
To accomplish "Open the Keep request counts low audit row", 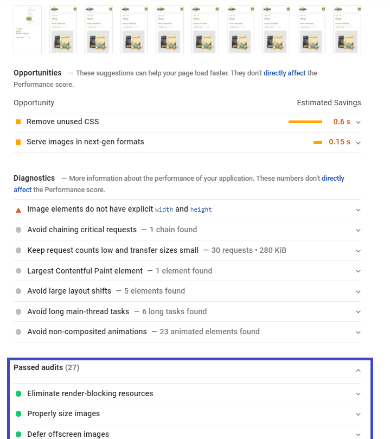I will point(113,251).
